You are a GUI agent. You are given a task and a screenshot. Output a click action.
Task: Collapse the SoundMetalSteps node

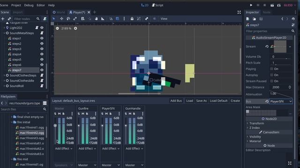[4, 33]
